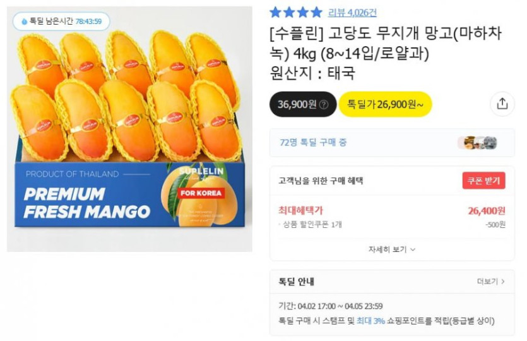Click the 최대혜택가 label
This screenshot has height=341, width=527.
(x=300, y=210)
